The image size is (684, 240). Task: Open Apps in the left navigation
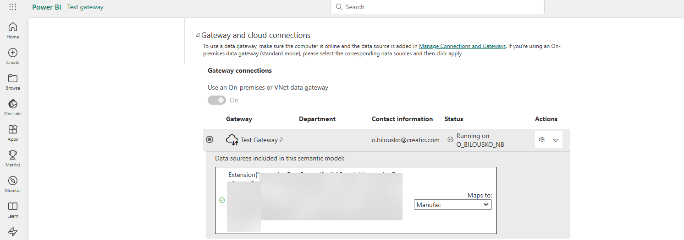click(x=13, y=133)
